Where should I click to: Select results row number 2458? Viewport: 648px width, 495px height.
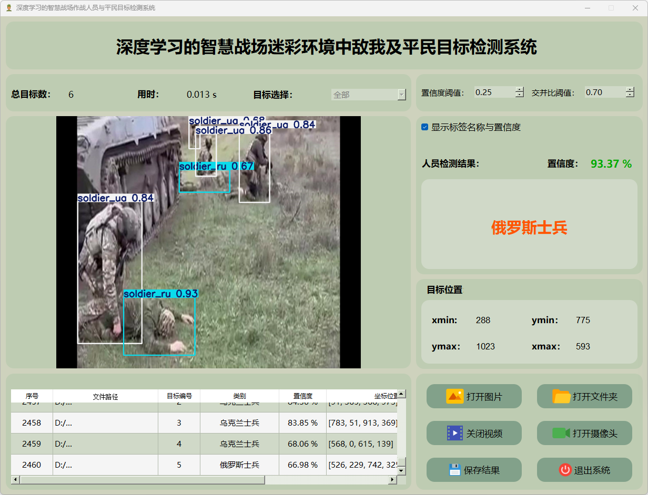click(x=32, y=422)
